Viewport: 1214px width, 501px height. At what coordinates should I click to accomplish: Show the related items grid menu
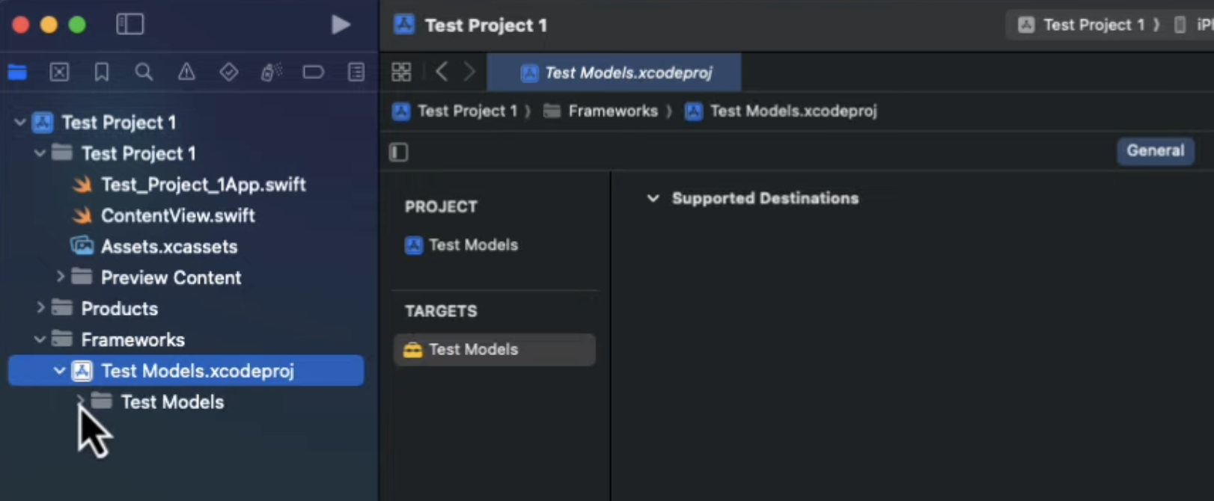[x=401, y=72]
